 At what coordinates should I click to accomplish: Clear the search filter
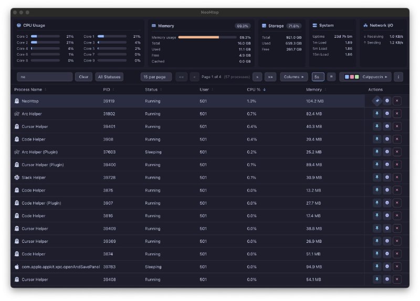83,77
